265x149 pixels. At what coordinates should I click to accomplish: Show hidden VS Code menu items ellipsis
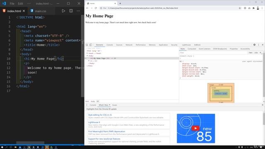[29, 4]
